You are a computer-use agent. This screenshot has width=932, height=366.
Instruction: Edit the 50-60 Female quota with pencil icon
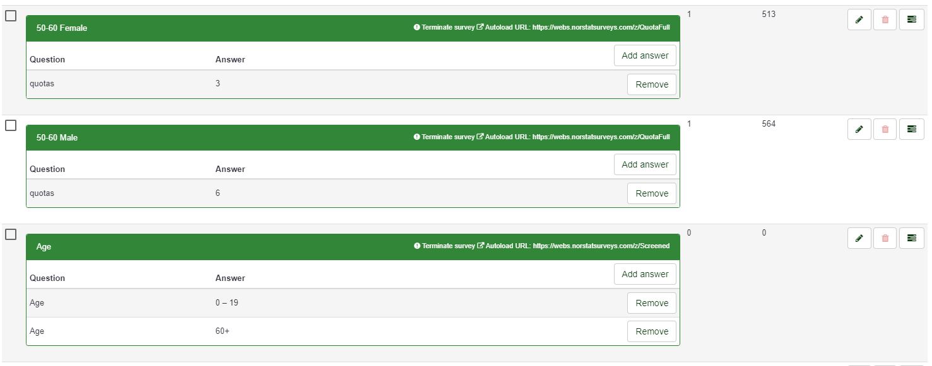pyautogui.click(x=859, y=20)
